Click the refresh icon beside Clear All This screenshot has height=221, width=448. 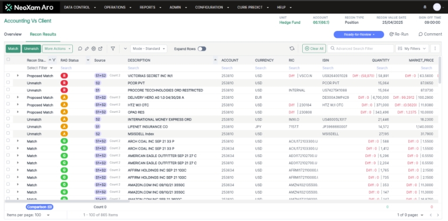(x=292, y=49)
